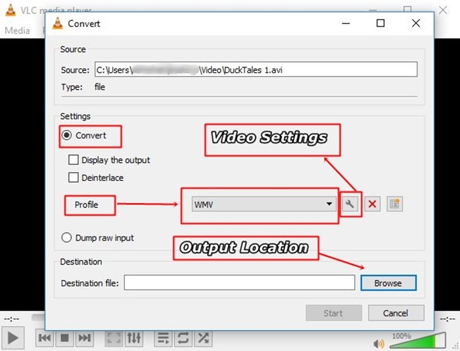Enable Display the output checkbox
460x351 pixels.
[x=74, y=160]
